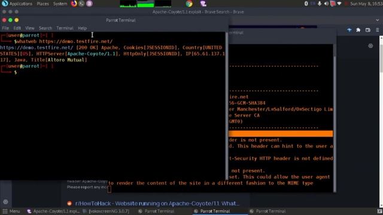The image size is (383, 215).
Task: Launch Firefox from the top panel
Action: click(74, 4)
